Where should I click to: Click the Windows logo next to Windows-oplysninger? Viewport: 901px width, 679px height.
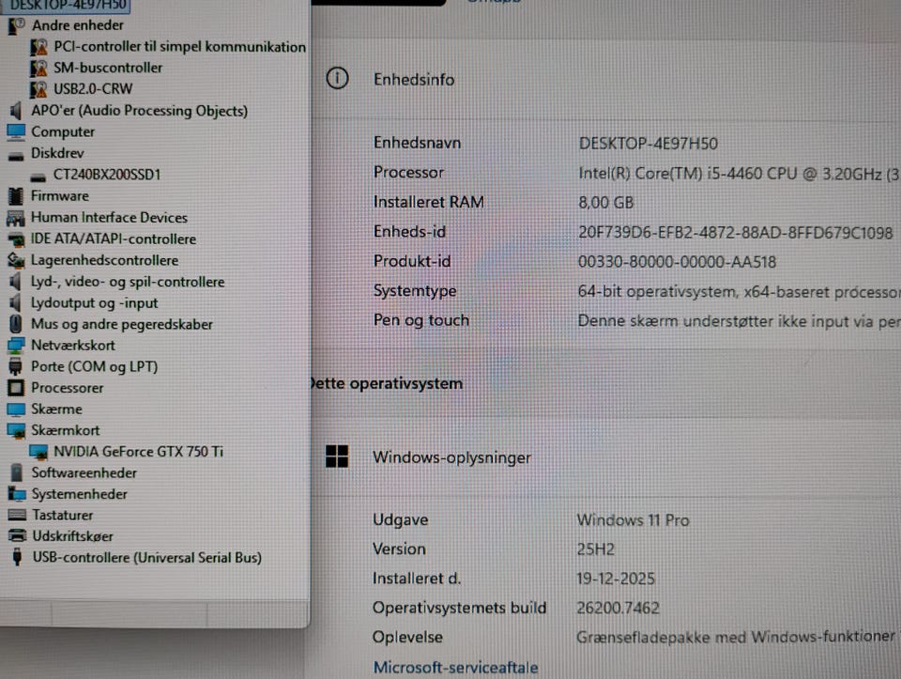(x=337, y=457)
